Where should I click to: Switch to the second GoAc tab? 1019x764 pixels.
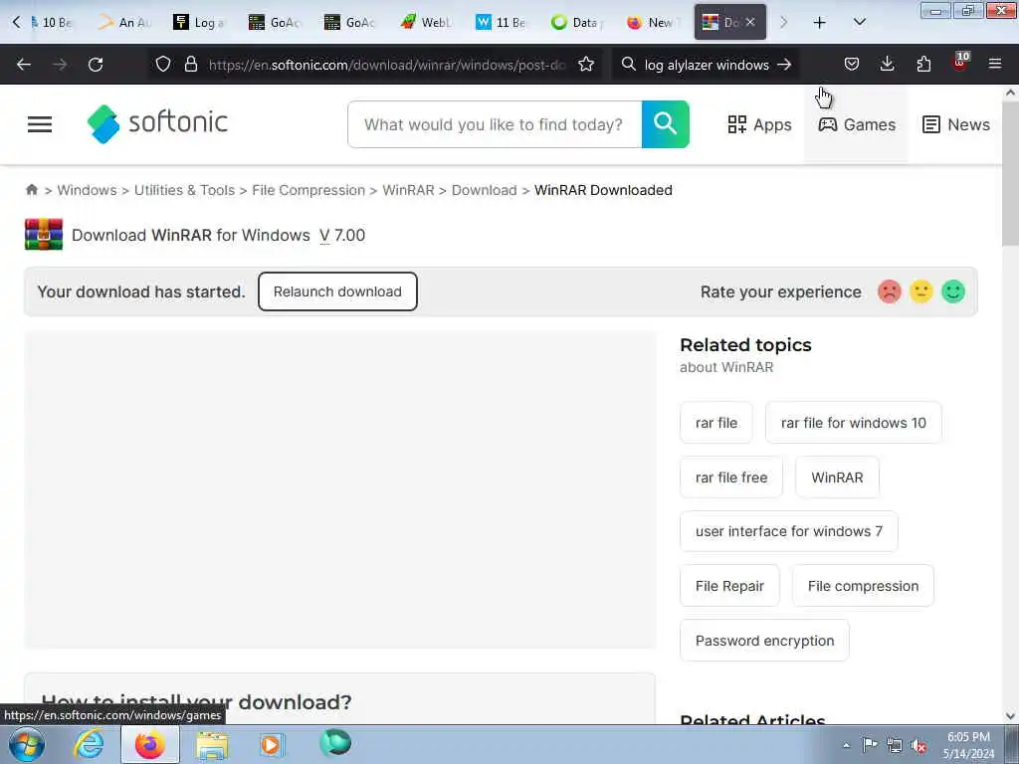tap(351, 23)
